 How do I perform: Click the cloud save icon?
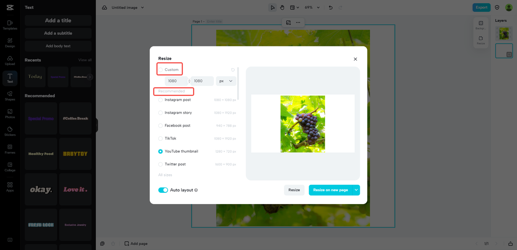click(x=105, y=8)
